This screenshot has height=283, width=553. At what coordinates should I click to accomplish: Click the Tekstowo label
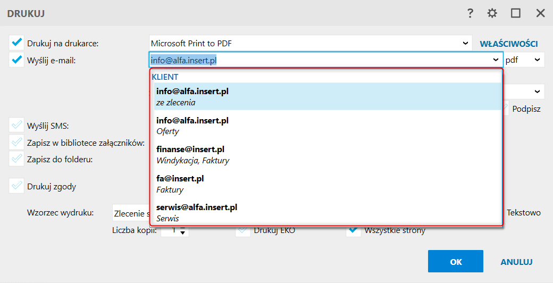[524, 212]
